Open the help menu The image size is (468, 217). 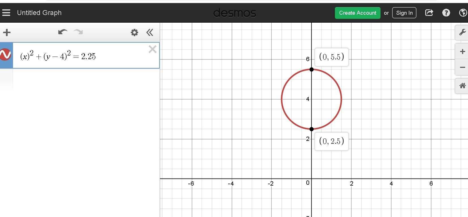coord(446,13)
